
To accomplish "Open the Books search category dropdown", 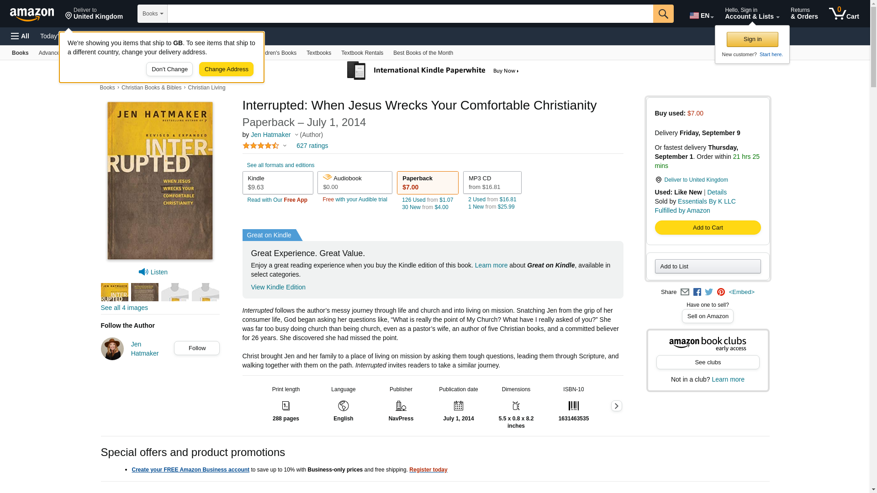I will tap(153, 14).
